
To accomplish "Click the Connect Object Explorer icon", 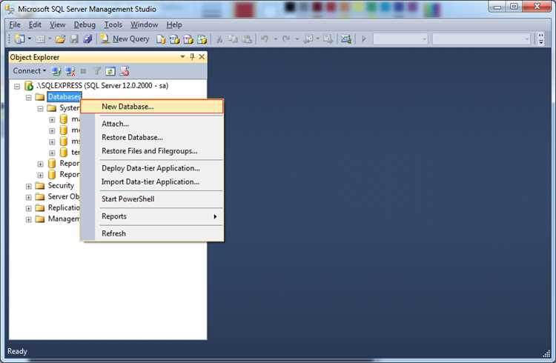I will [x=56, y=71].
